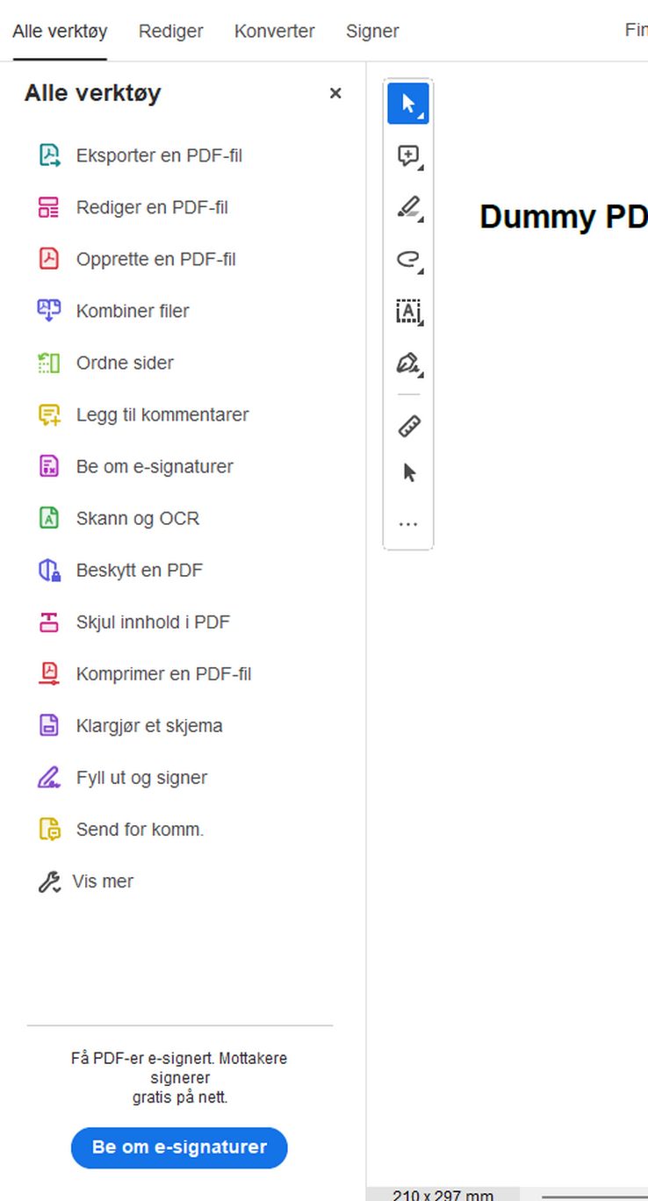648x1201 pixels.
Task: Choose the Fill and sign pen tool
Action: click(x=407, y=363)
